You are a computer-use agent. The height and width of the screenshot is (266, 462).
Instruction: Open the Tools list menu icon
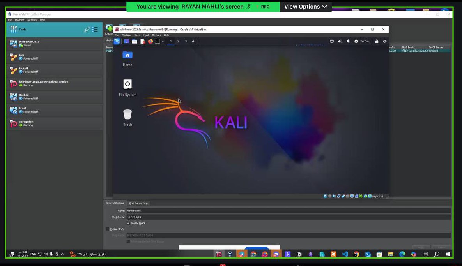click(95, 30)
